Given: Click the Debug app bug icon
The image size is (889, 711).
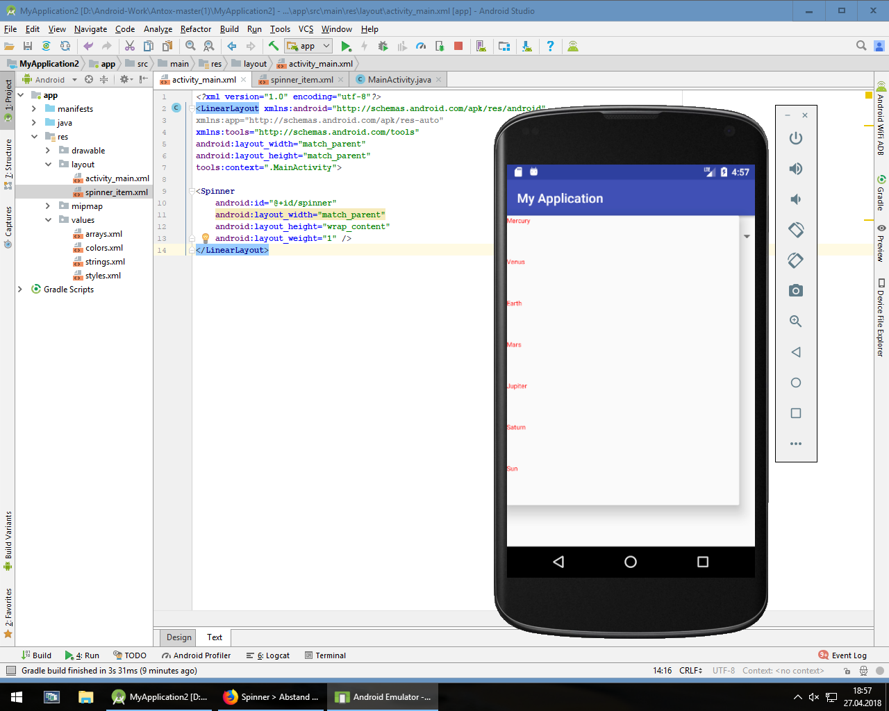Looking at the screenshot, I should [383, 47].
